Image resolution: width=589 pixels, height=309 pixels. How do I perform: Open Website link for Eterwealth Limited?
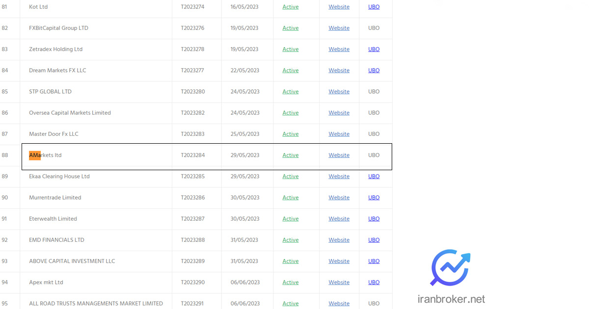(339, 218)
